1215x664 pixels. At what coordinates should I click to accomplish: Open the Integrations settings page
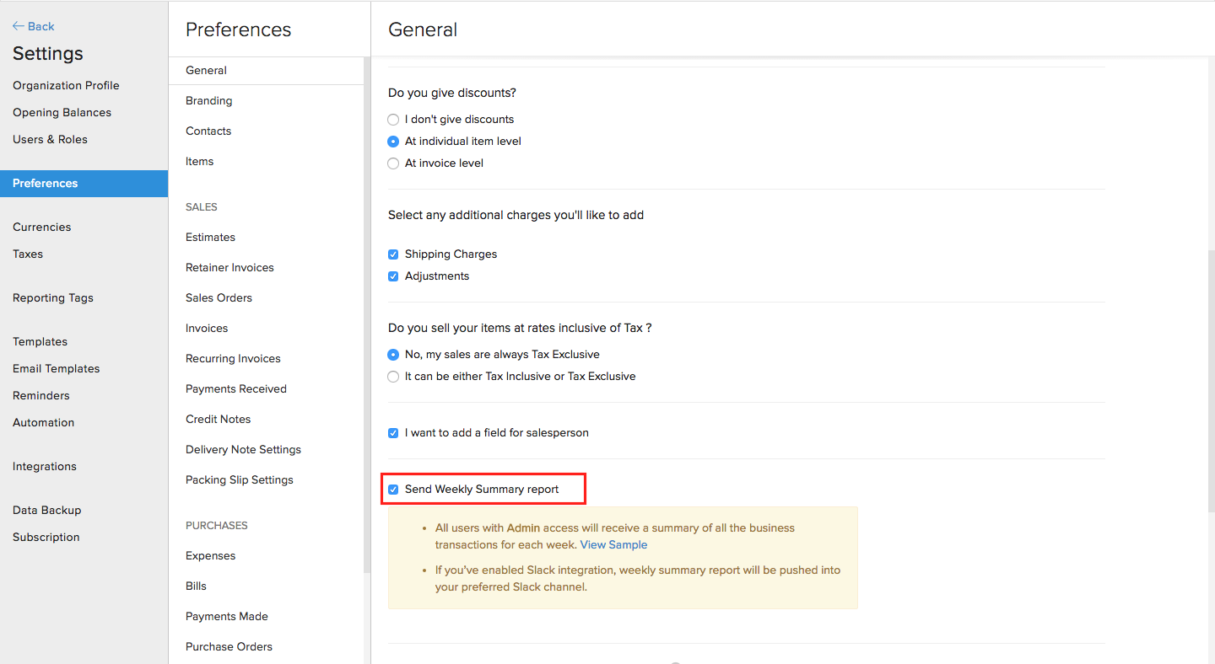tap(44, 466)
